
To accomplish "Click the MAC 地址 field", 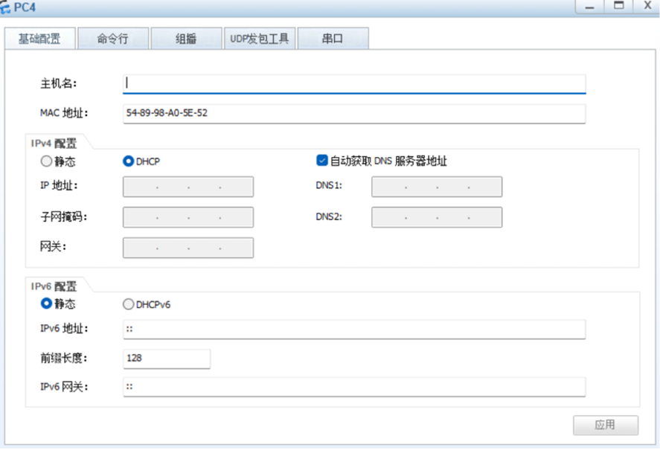I will 354,113.
